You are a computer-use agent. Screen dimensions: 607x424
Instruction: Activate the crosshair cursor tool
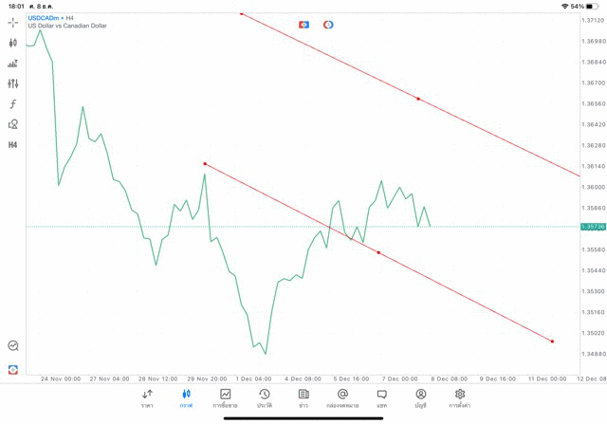tap(13, 22)
